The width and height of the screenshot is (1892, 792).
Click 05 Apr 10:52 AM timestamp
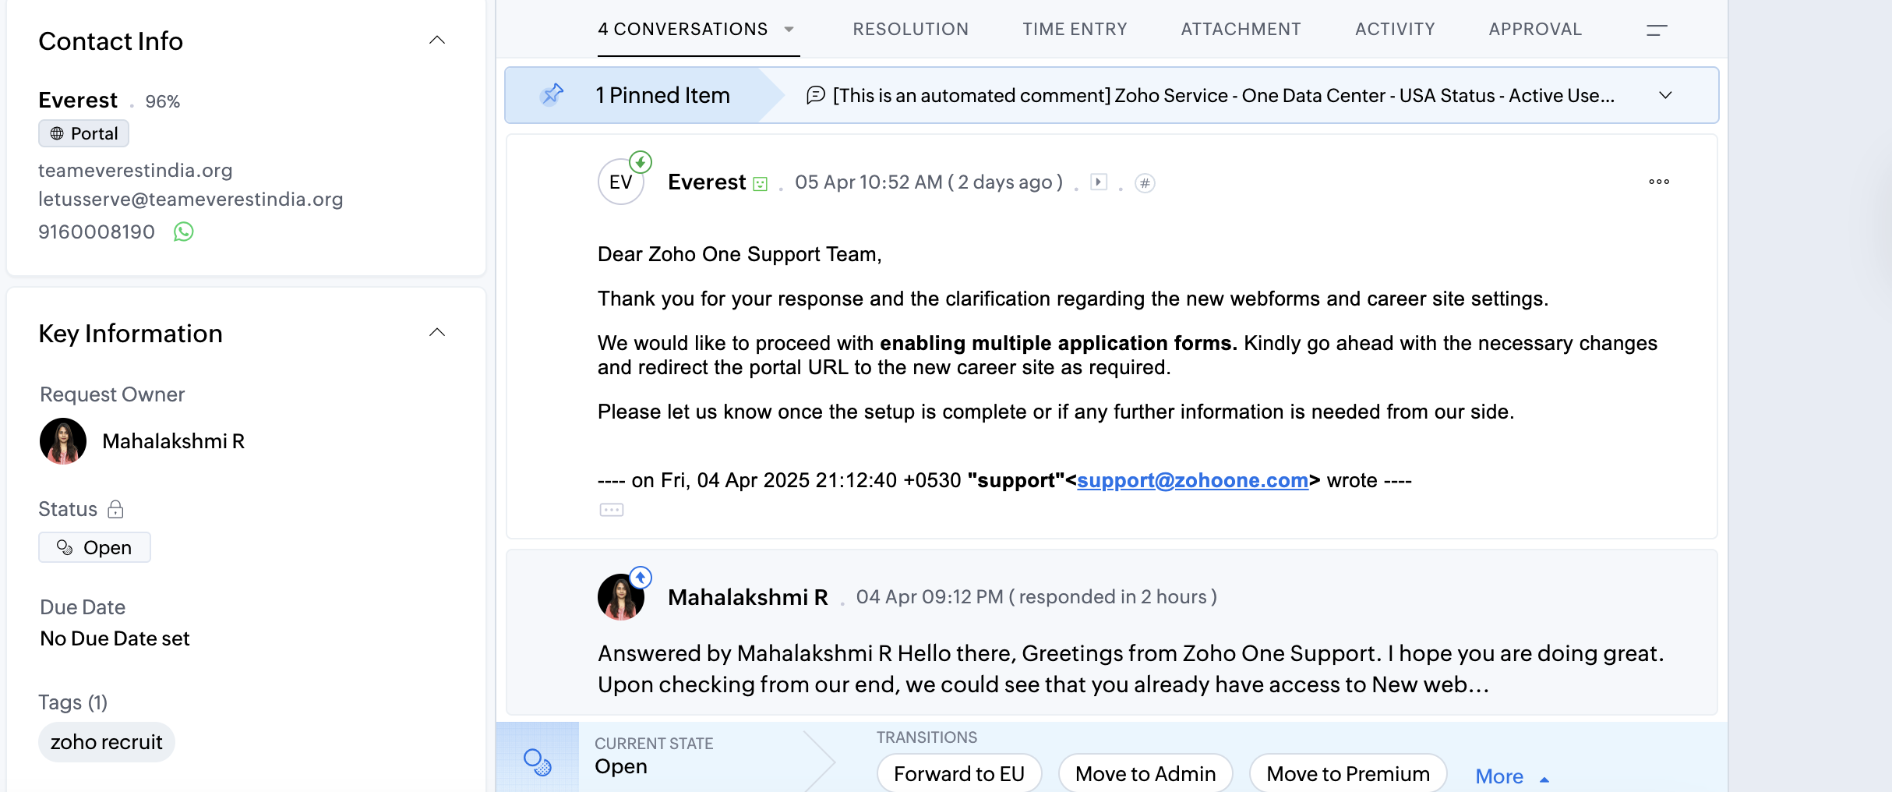[868, 182]
